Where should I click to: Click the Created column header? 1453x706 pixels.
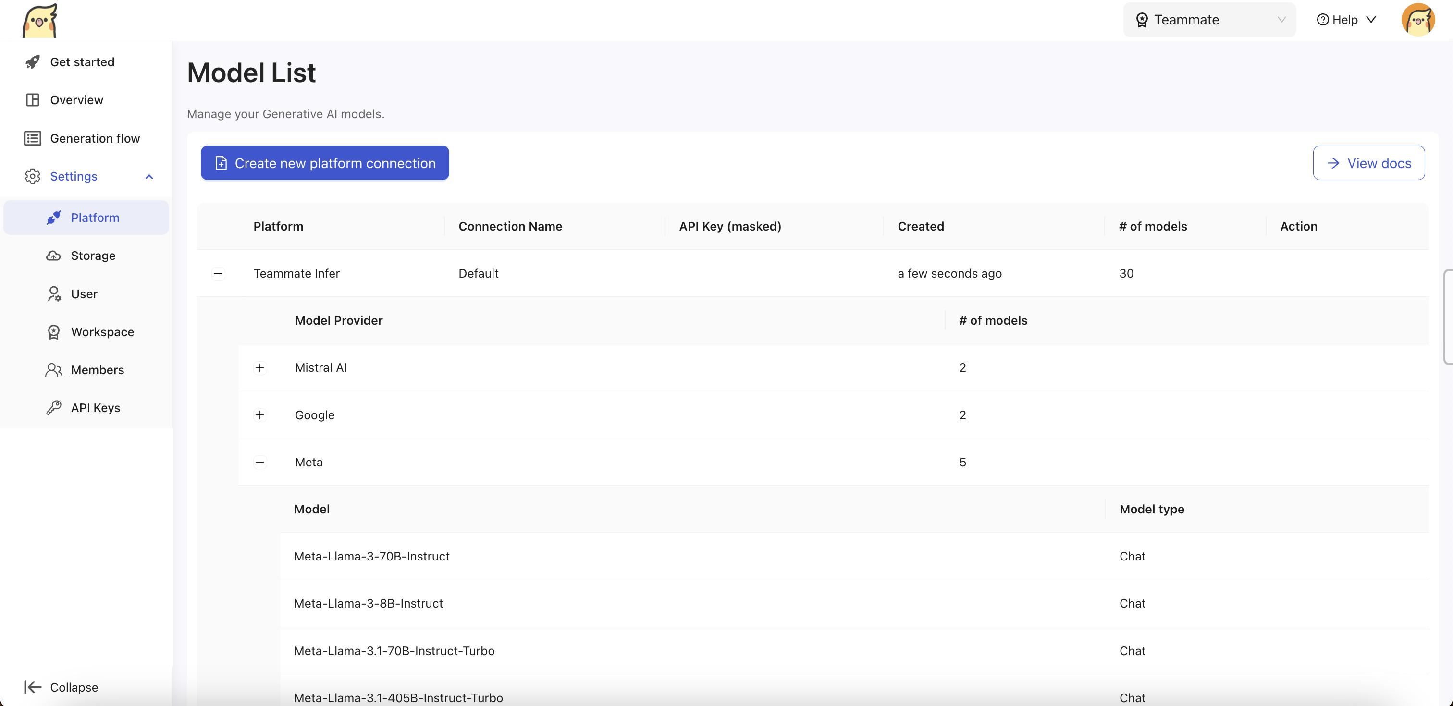pyautogui.click(x=921, y=226)
